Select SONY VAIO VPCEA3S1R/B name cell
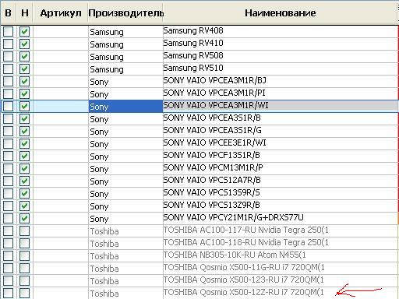399x299 pixels. (281, 119)
